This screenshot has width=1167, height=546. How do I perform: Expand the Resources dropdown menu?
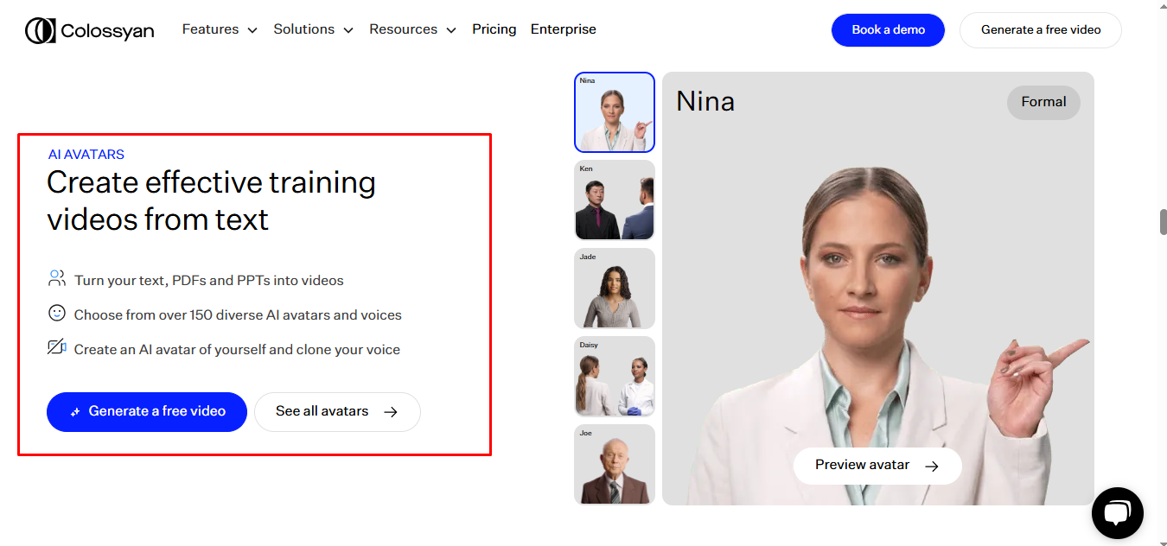(412, 29)
